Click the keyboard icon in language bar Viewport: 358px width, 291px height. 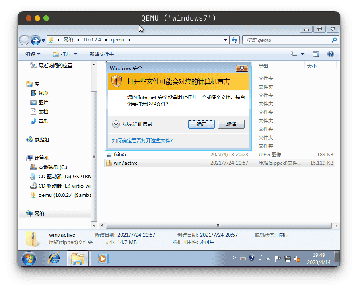click(x=243, y=258)
